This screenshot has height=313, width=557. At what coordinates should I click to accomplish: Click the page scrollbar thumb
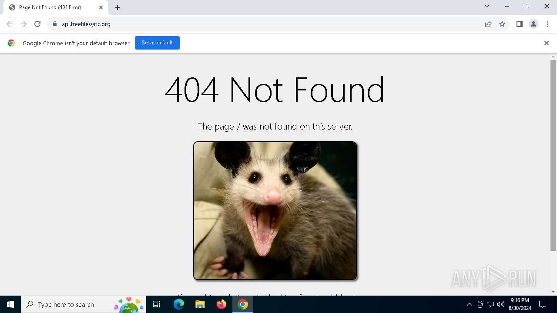click(x=553, y=155)
